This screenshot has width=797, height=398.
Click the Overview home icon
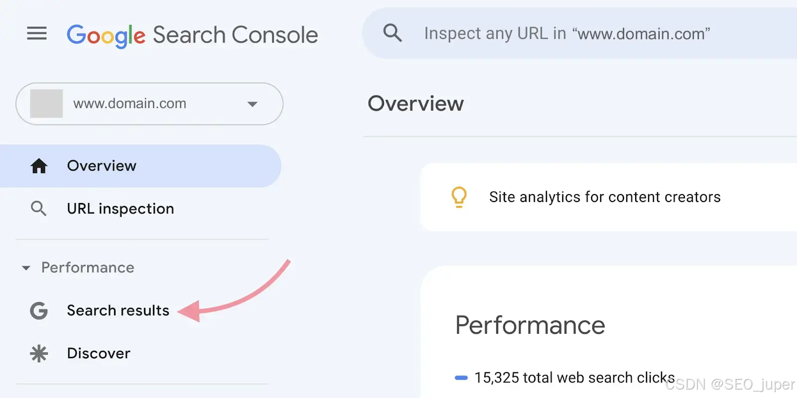(x=39, y=166)
